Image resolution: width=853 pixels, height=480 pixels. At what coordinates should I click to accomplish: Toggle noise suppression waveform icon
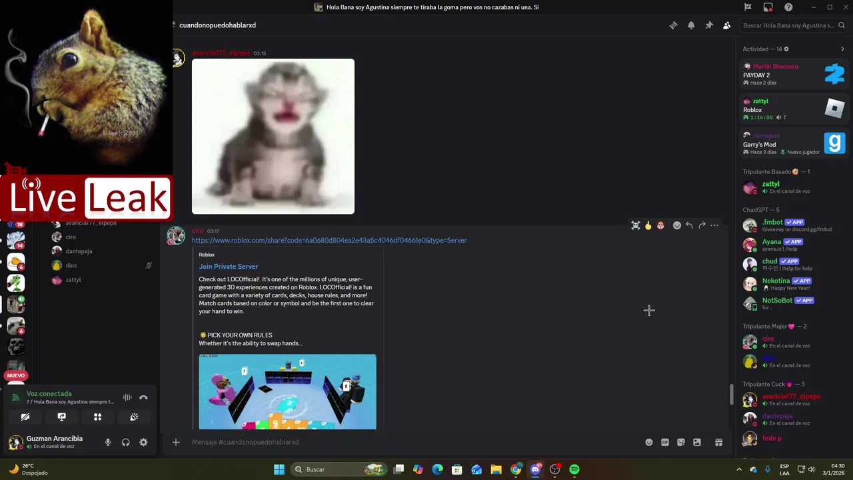pyautogui.click(x=127, y=397)
